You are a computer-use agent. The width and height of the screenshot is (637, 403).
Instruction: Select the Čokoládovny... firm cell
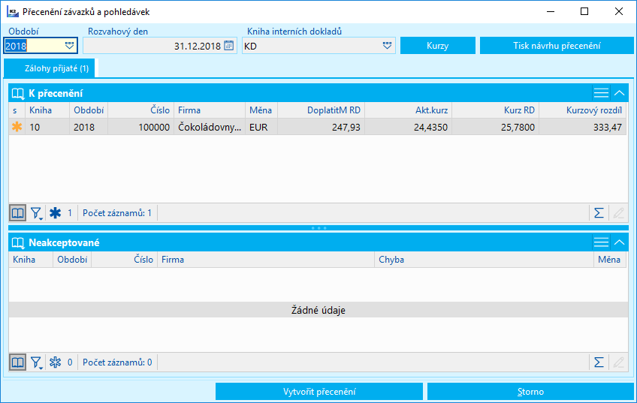point(210,127)
